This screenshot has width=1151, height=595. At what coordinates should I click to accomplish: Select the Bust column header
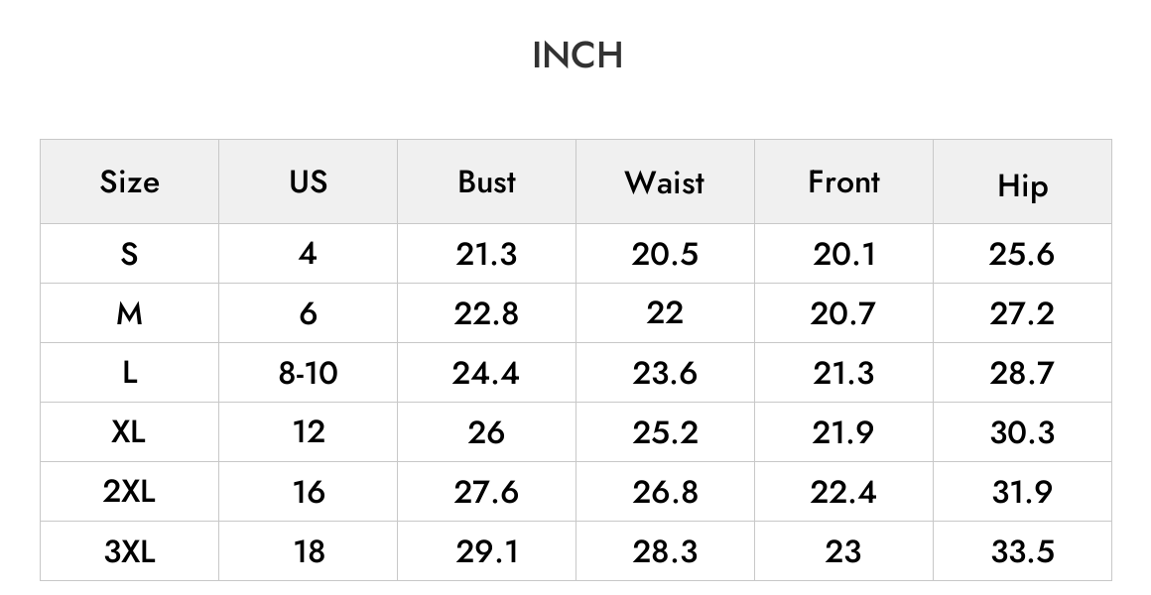(x=486, y=181)
